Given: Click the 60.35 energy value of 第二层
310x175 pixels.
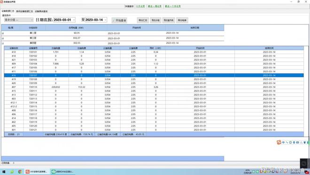Looking at the screenshot, I should point(77,33).
